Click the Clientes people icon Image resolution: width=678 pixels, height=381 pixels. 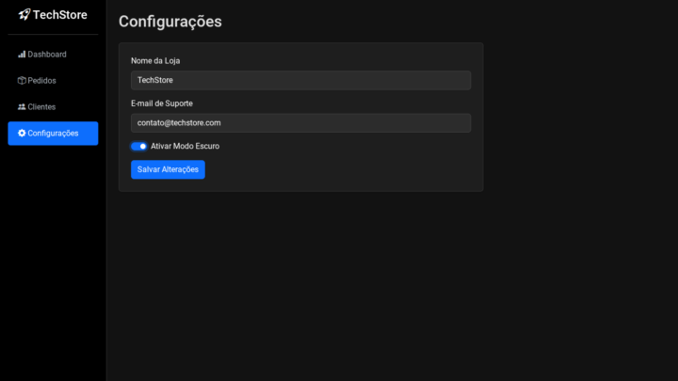pyautogui.click(x=22, y=107)
